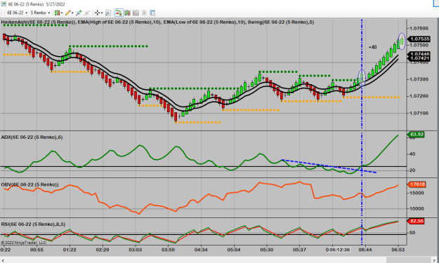Click the zoom in magnifier icon
Screen dimensions: 439x263
coord(79,13)
